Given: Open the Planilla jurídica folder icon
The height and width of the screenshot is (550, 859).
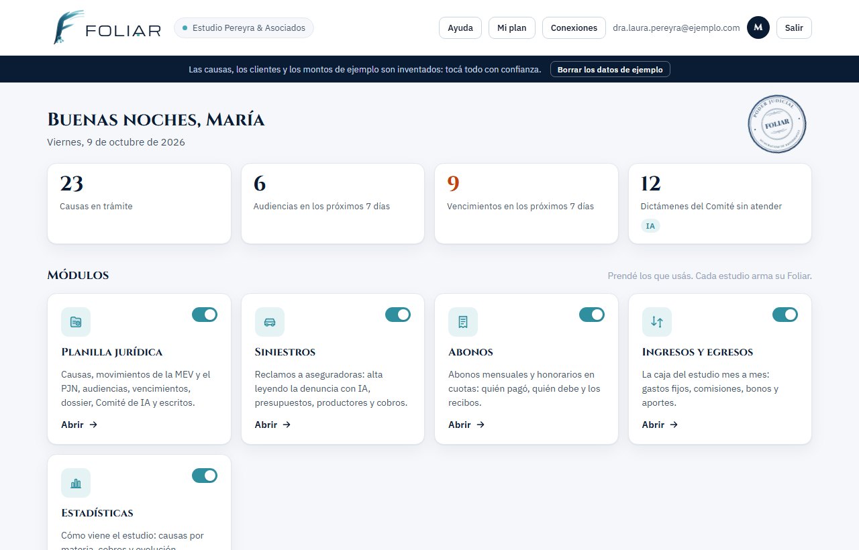Looking at the screenshot, I should (76, 322).
